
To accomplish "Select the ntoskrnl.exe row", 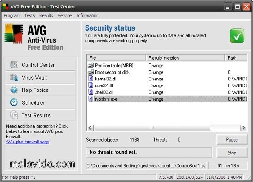I will (167, 99).
